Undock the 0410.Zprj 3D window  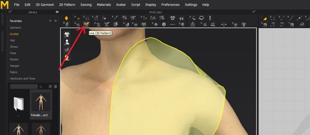pyautogui.click(x=254, y=12)
